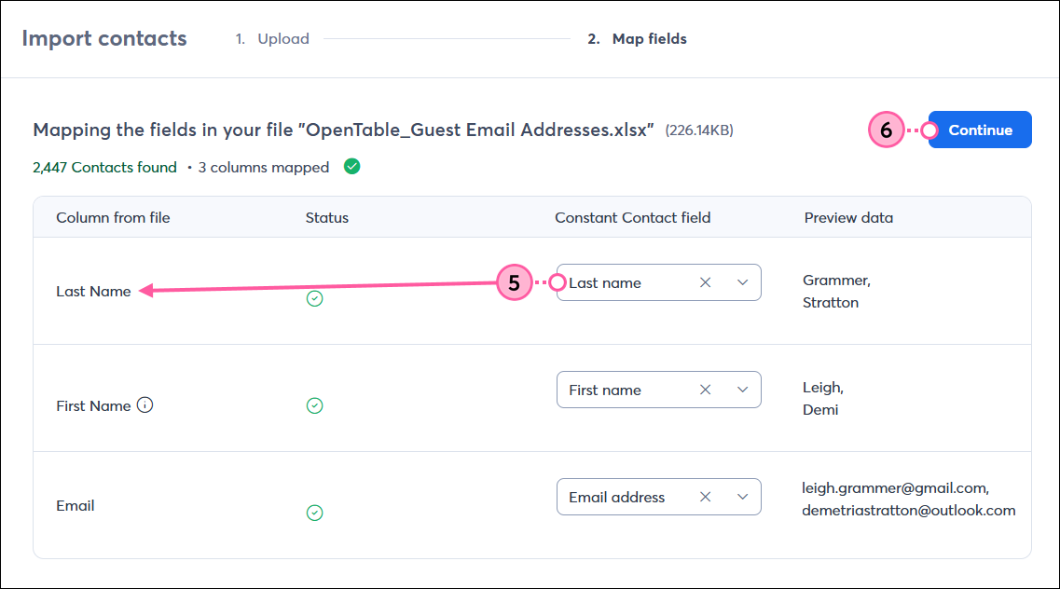Click the demetriastratton@outlook.com preview email

[909, 511]
